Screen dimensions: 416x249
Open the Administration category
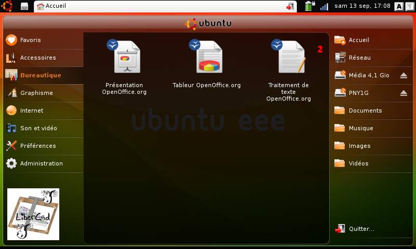click(x=44, y=163)
